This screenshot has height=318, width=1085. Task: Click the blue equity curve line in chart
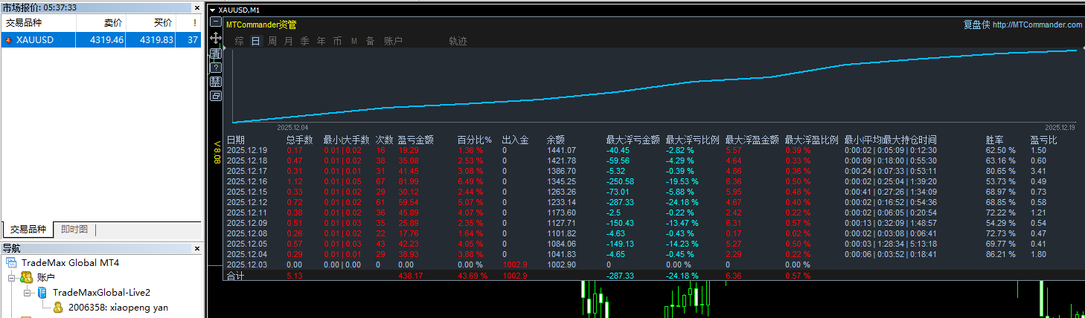(655, 88)
